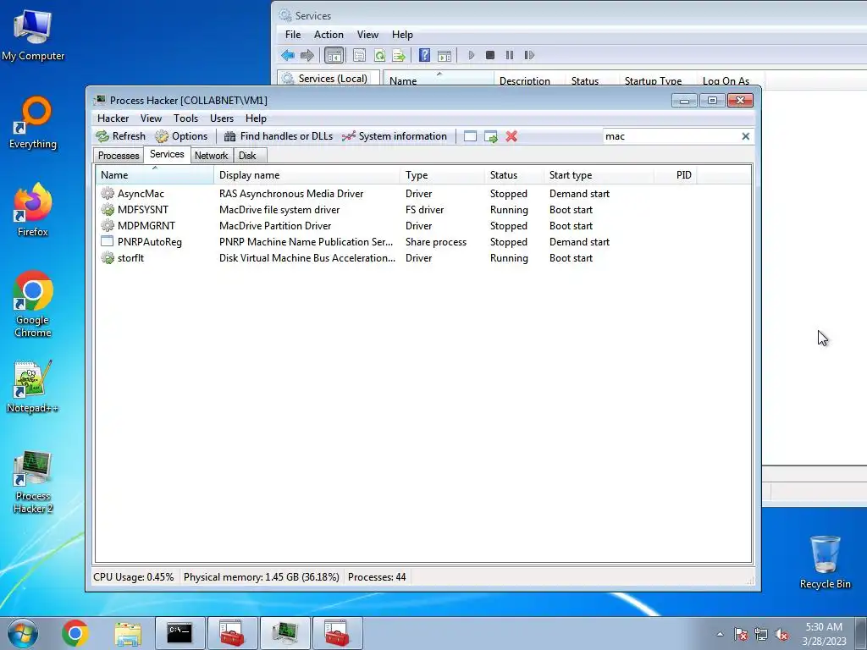Click the Windows Start button
The width and height of the screenshot is (867, 650).
[x=23, y=633]
